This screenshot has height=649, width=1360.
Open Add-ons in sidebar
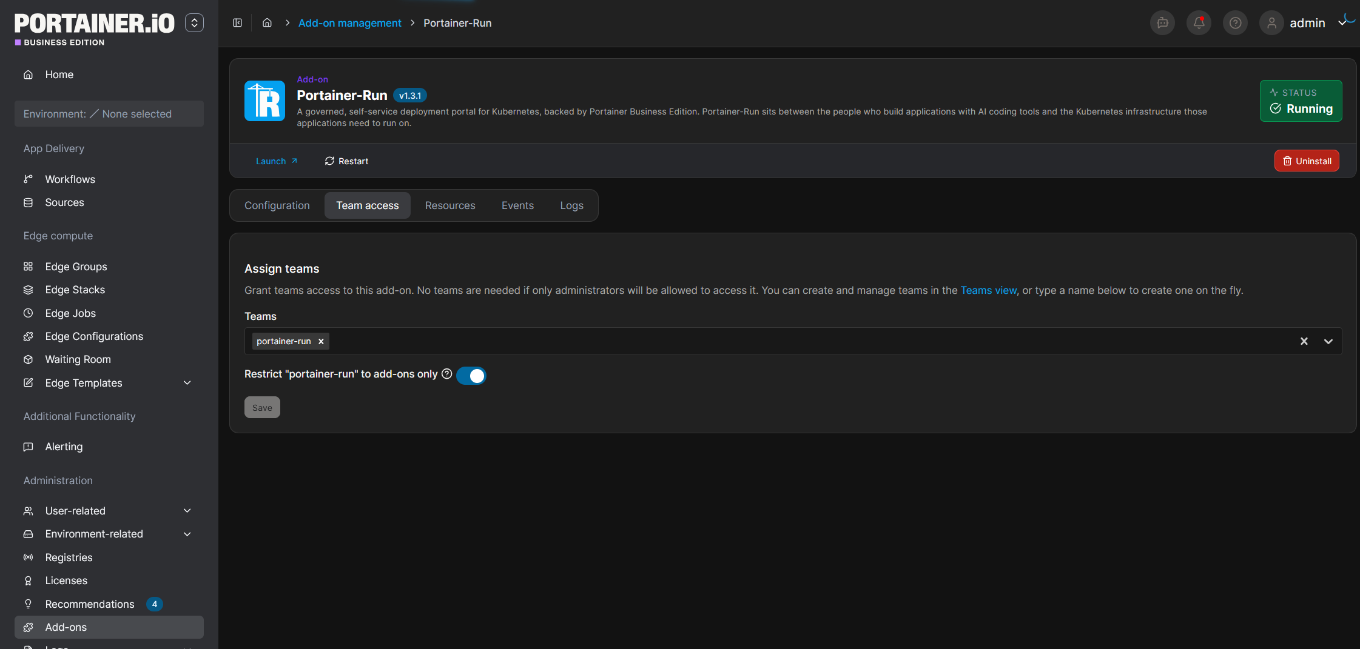109,627
